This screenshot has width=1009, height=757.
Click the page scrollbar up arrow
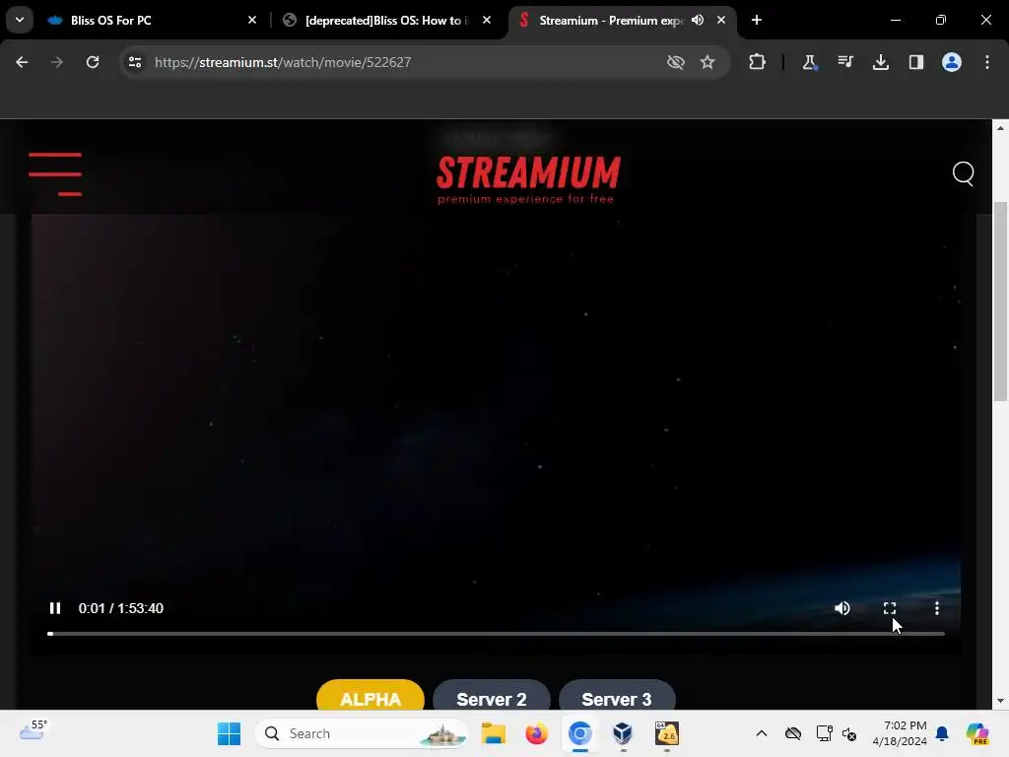pyautogui.click(x=1000, y=128)
